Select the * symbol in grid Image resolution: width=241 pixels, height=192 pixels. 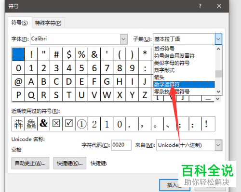[x=145, y=54]
